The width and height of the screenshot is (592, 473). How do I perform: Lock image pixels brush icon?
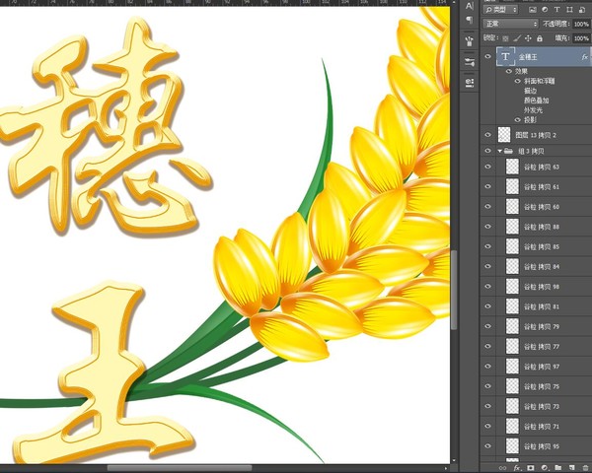pos(517,38)
